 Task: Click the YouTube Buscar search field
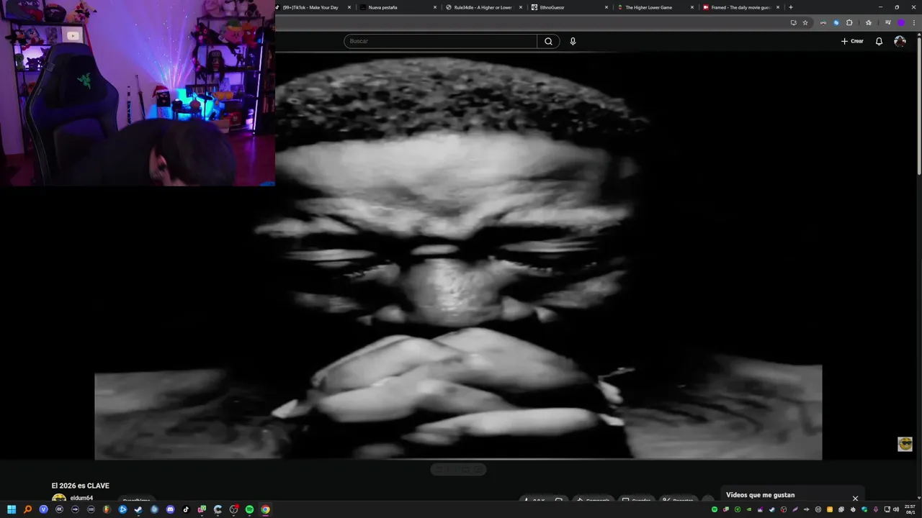(x=440, y=41)
